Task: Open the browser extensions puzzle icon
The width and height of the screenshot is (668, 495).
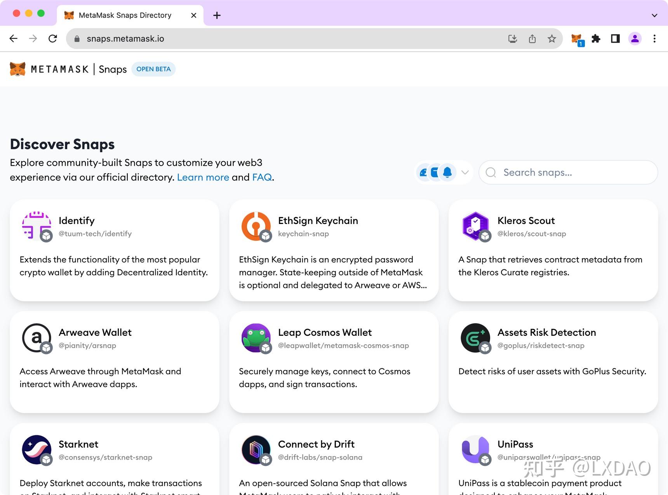Action: pos(596,38)
